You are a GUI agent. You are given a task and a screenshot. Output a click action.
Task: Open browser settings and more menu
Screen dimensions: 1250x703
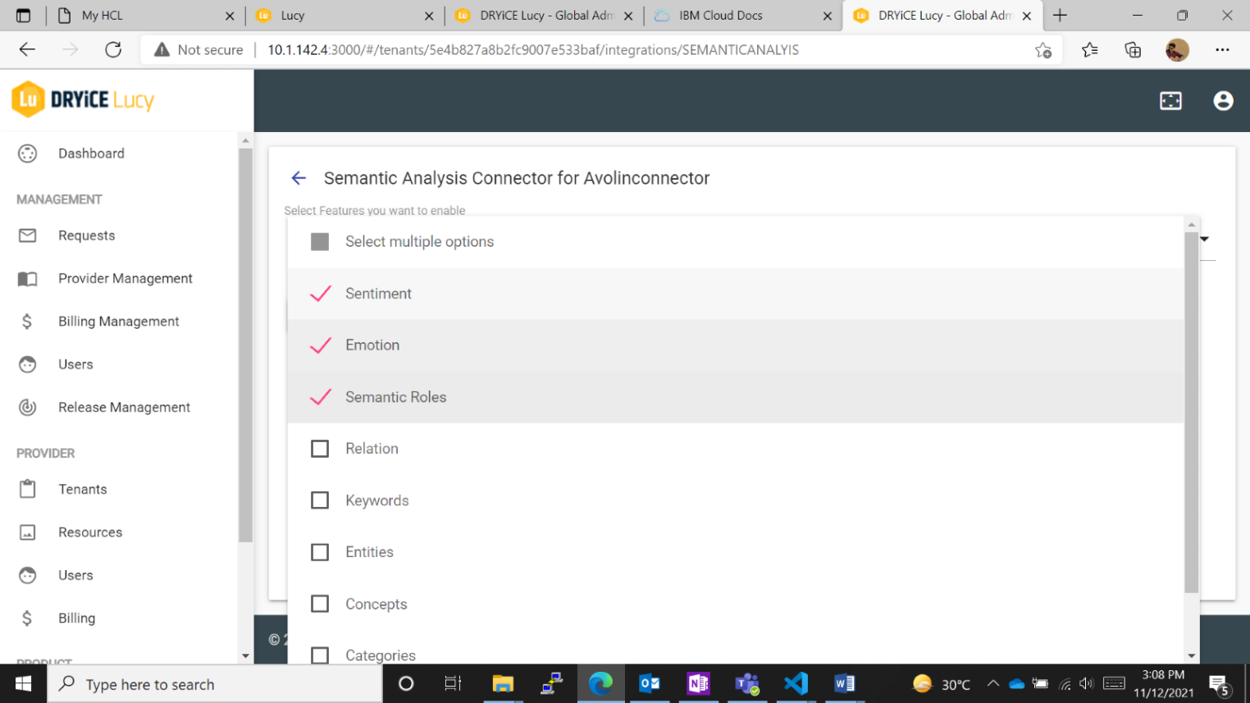tap(1222, 50)
